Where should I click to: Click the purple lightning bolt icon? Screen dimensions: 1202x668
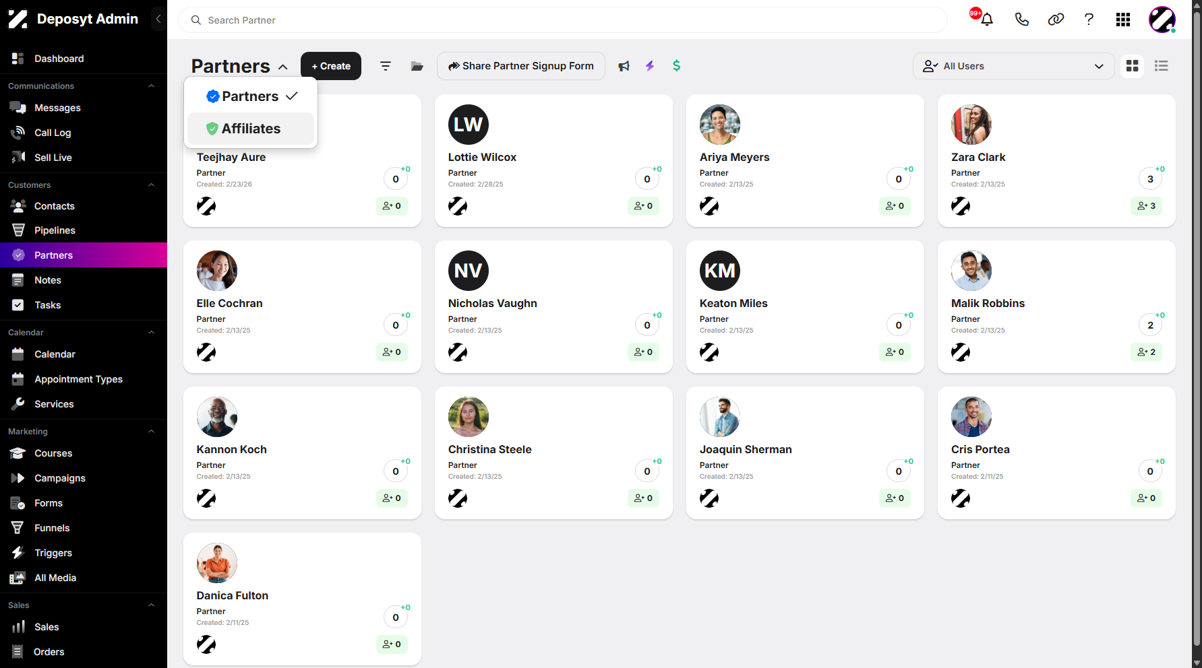click(650, 66)
